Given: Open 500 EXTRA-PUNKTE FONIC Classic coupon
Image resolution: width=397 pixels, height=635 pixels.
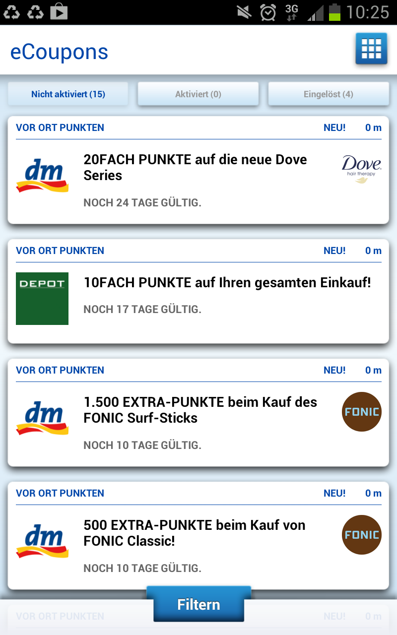Looking at the screenshot, I should coord(194,533).
